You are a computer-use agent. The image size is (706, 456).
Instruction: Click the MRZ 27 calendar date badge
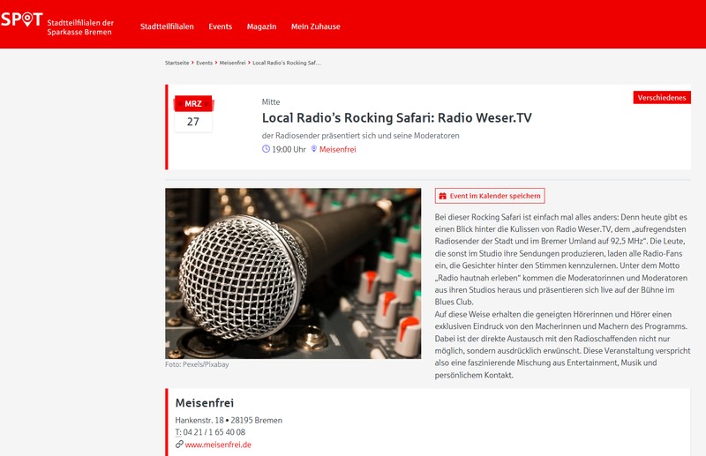point(193,114)
